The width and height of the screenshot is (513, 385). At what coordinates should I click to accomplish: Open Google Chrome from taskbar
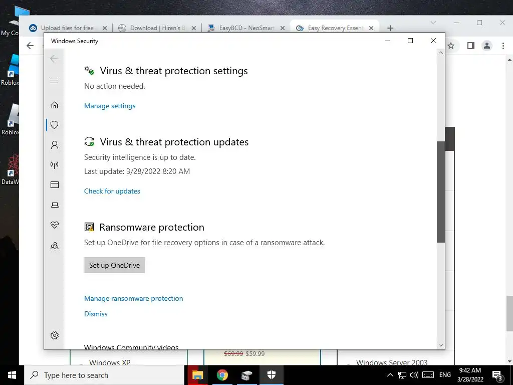pos(222,375)
